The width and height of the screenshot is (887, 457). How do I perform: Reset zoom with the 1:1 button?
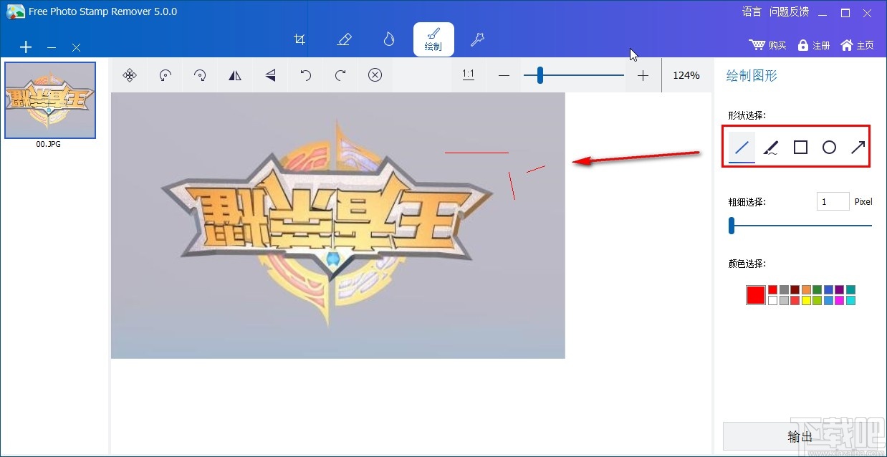pos(468,74)
